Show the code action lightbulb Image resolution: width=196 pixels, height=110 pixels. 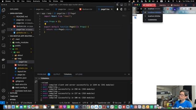click(x=45, y=24)
